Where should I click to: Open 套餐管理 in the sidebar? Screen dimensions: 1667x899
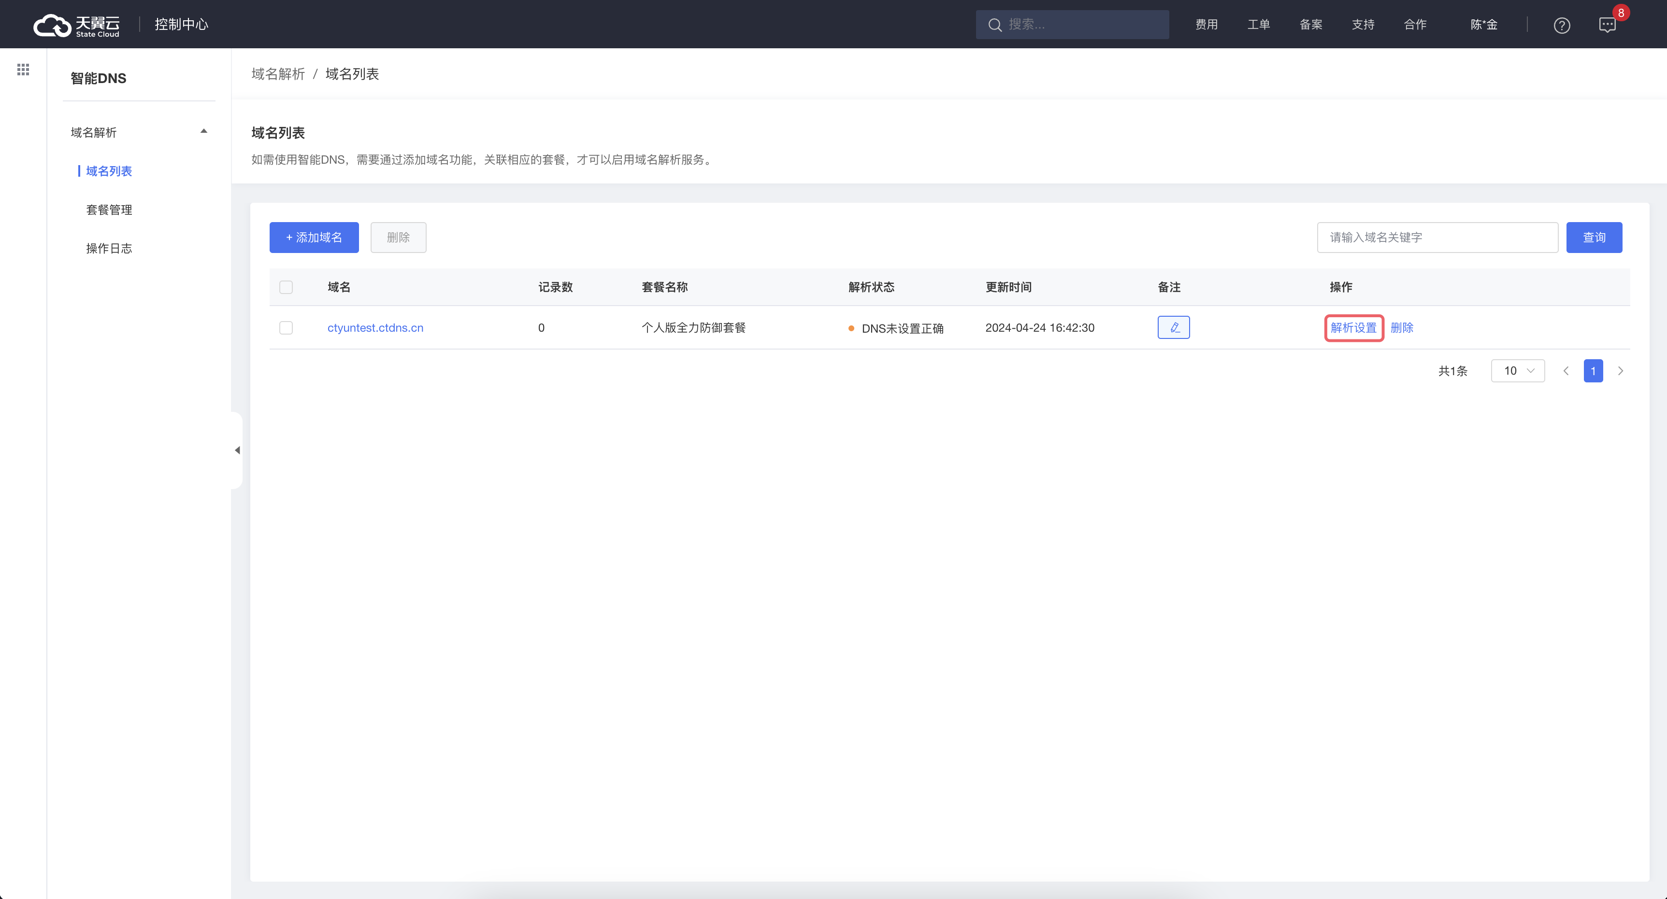point(109,210)
